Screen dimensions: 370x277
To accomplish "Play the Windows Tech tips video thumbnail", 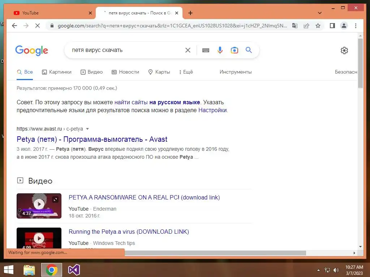I will [39, 238].
